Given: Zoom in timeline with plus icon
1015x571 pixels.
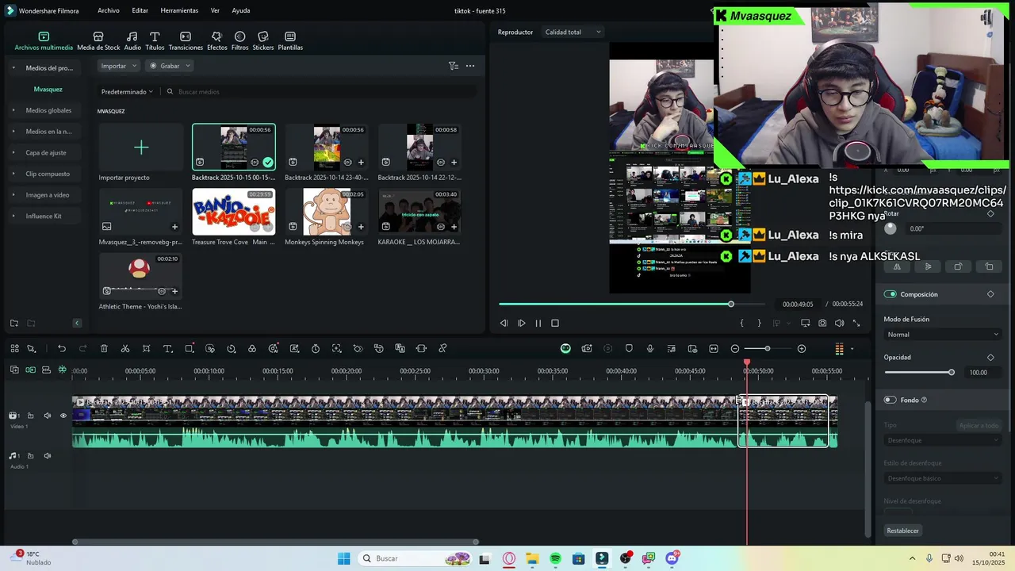Looking at the screenshot, I should point(802,349).
